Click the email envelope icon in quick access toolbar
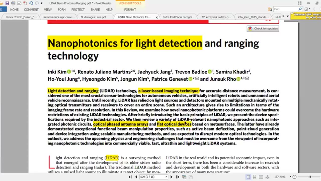 pos(19,3)
